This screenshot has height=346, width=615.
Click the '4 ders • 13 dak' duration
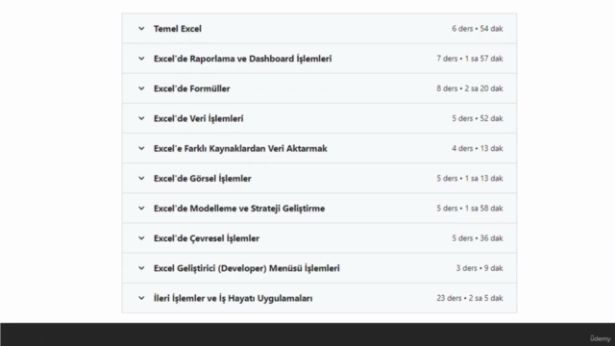478,148
